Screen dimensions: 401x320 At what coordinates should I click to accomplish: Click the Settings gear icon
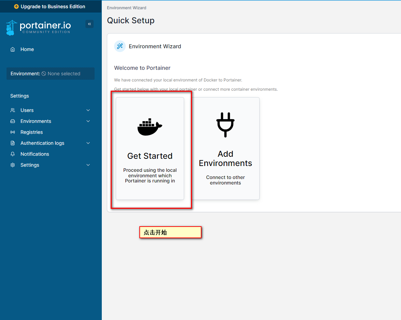pos(13,165)
